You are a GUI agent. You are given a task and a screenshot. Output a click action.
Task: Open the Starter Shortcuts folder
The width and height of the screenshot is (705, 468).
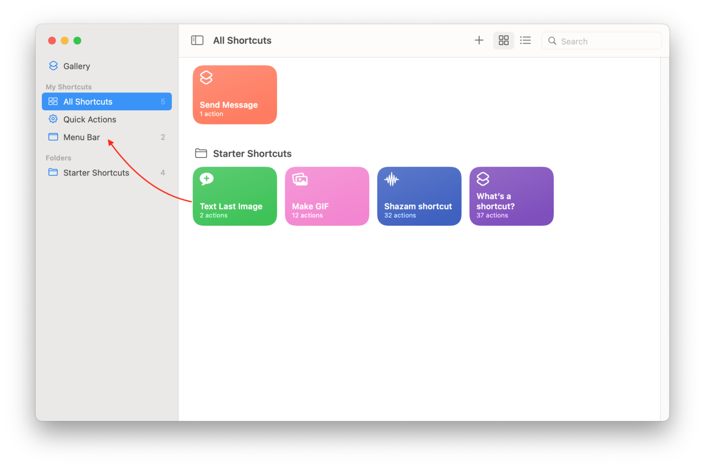coord(96,172)
